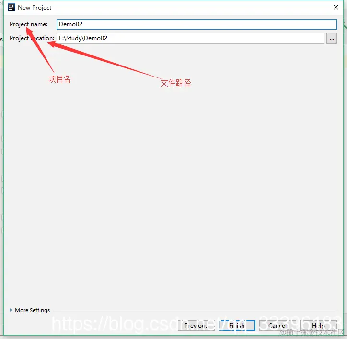Viewport: 347px width, 339px height.
Task: Close the New Project dialog
Action: tap(335, 7)
